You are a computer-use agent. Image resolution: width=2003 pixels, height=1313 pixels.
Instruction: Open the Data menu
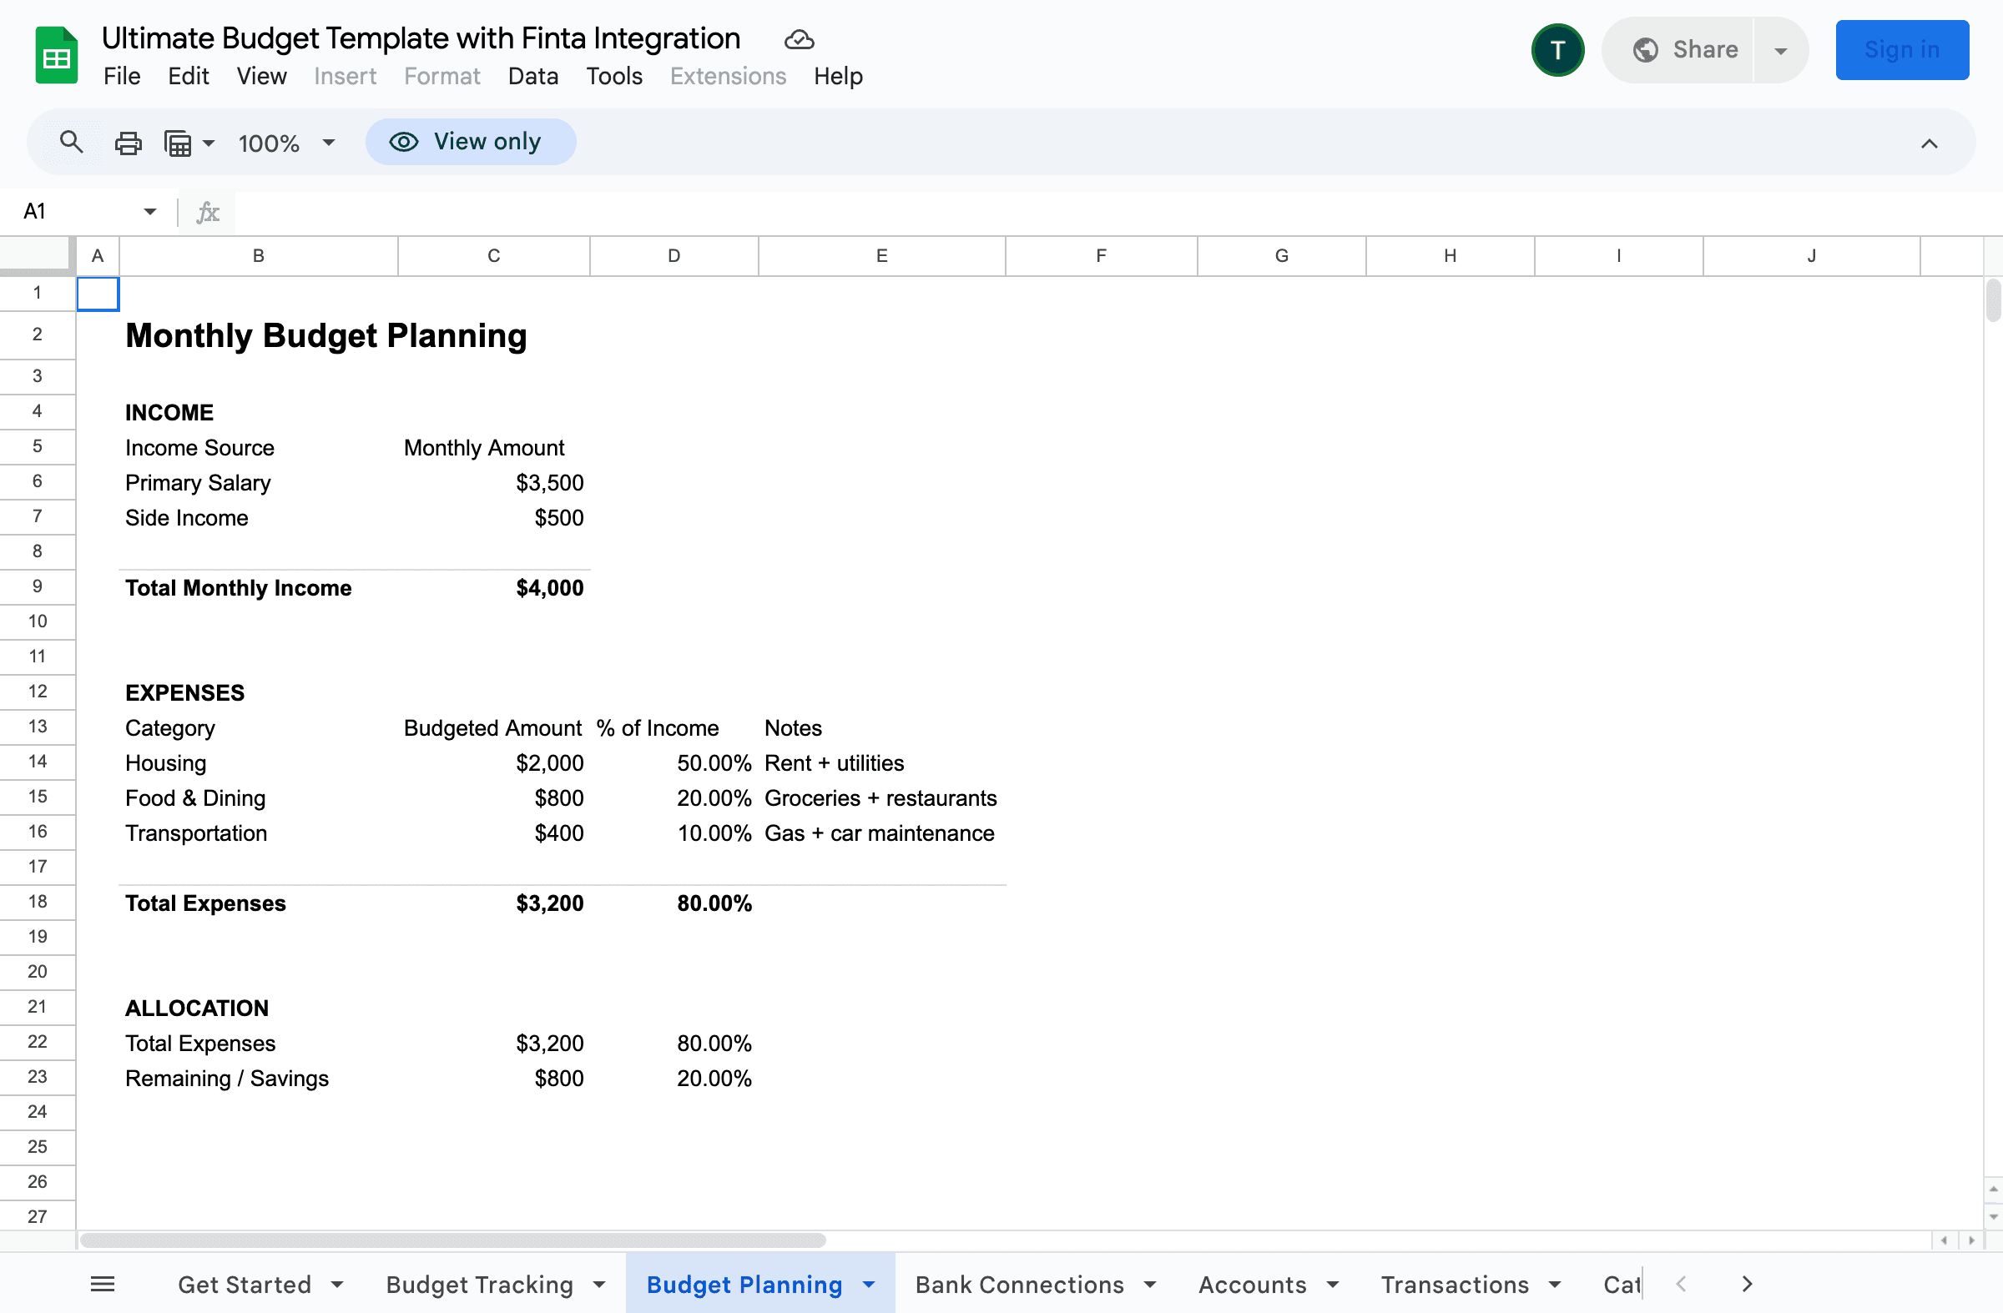coord(532,77)
